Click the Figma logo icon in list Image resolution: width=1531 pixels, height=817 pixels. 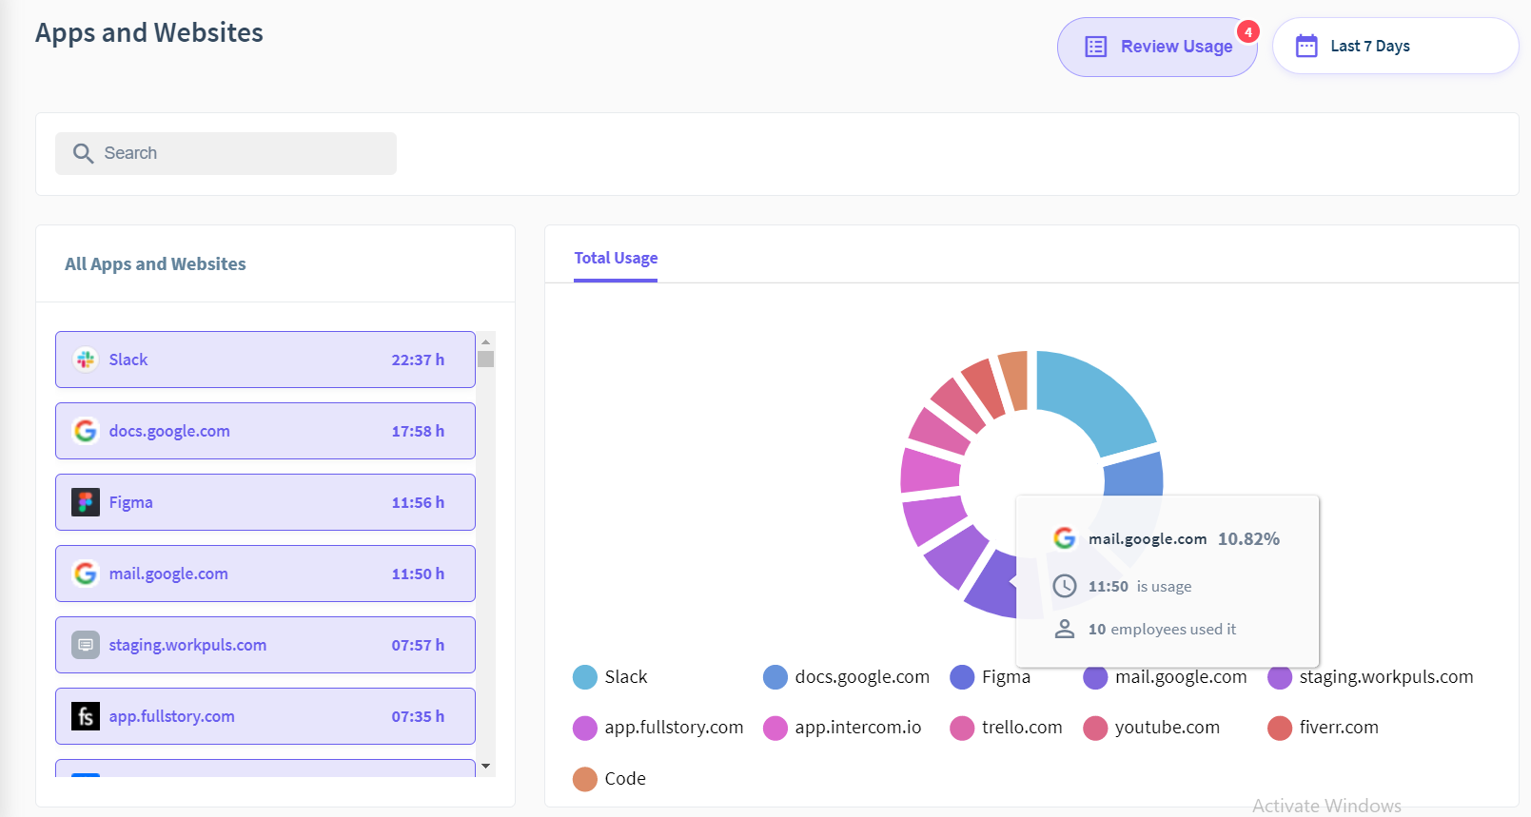pos(86,502)
